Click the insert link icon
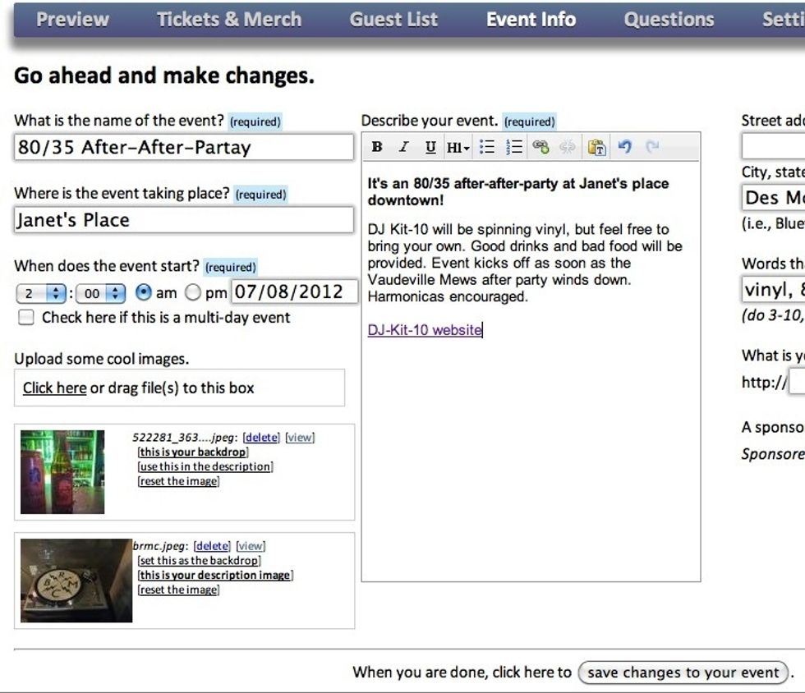The height and width of the screenshot is (693, 805). click(540, 147)
